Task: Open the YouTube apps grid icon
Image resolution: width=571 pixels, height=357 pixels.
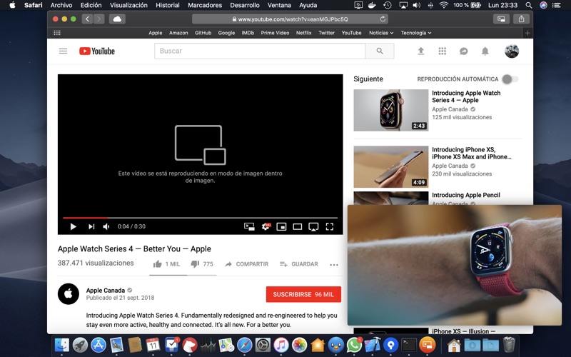Action: 442,51
